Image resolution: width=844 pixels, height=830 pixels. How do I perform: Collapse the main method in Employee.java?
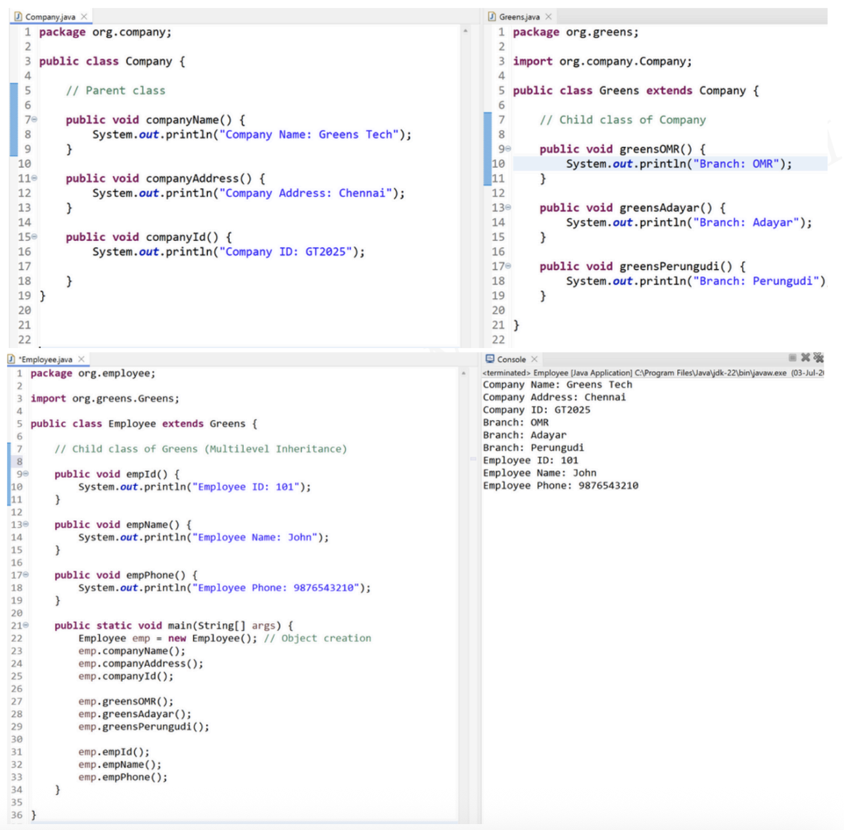coord(26,626)
